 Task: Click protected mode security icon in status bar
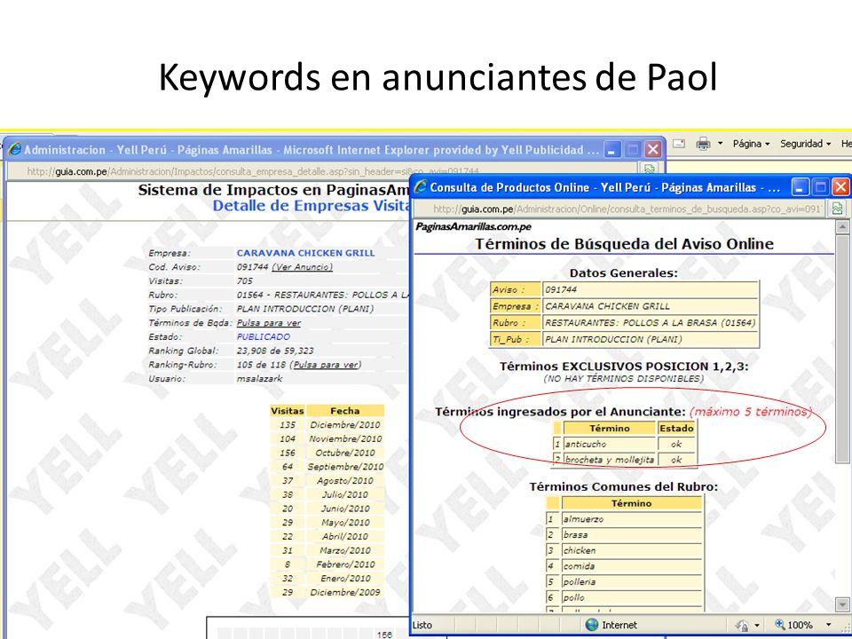743,626
